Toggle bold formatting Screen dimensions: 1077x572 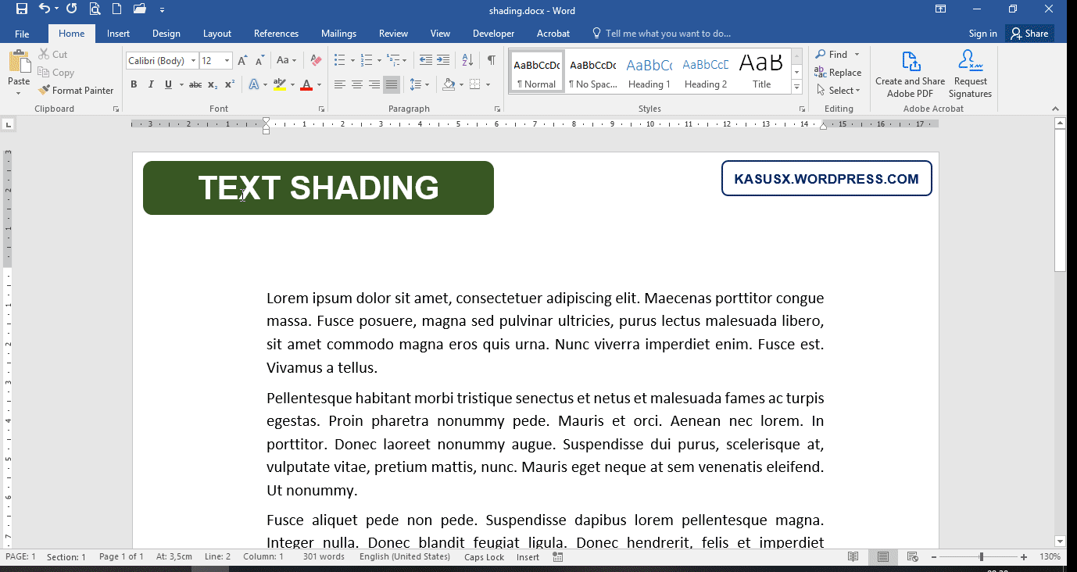(134, 84)
